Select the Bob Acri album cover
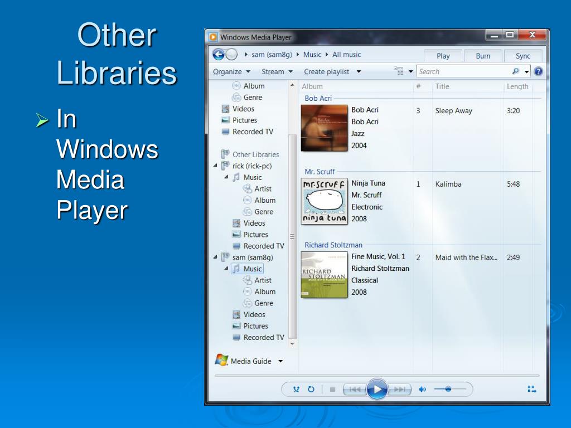The image size is (571, 428). coord(324,128)
